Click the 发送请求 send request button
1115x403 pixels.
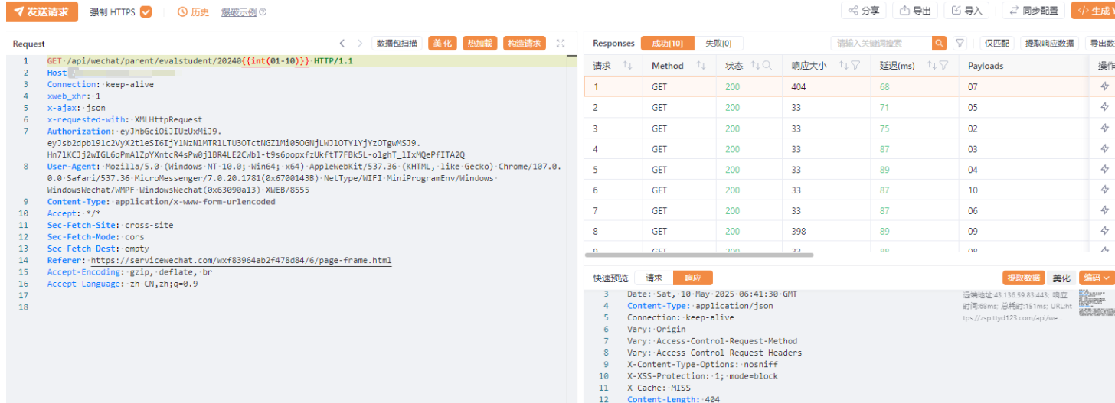pos(42,11)
